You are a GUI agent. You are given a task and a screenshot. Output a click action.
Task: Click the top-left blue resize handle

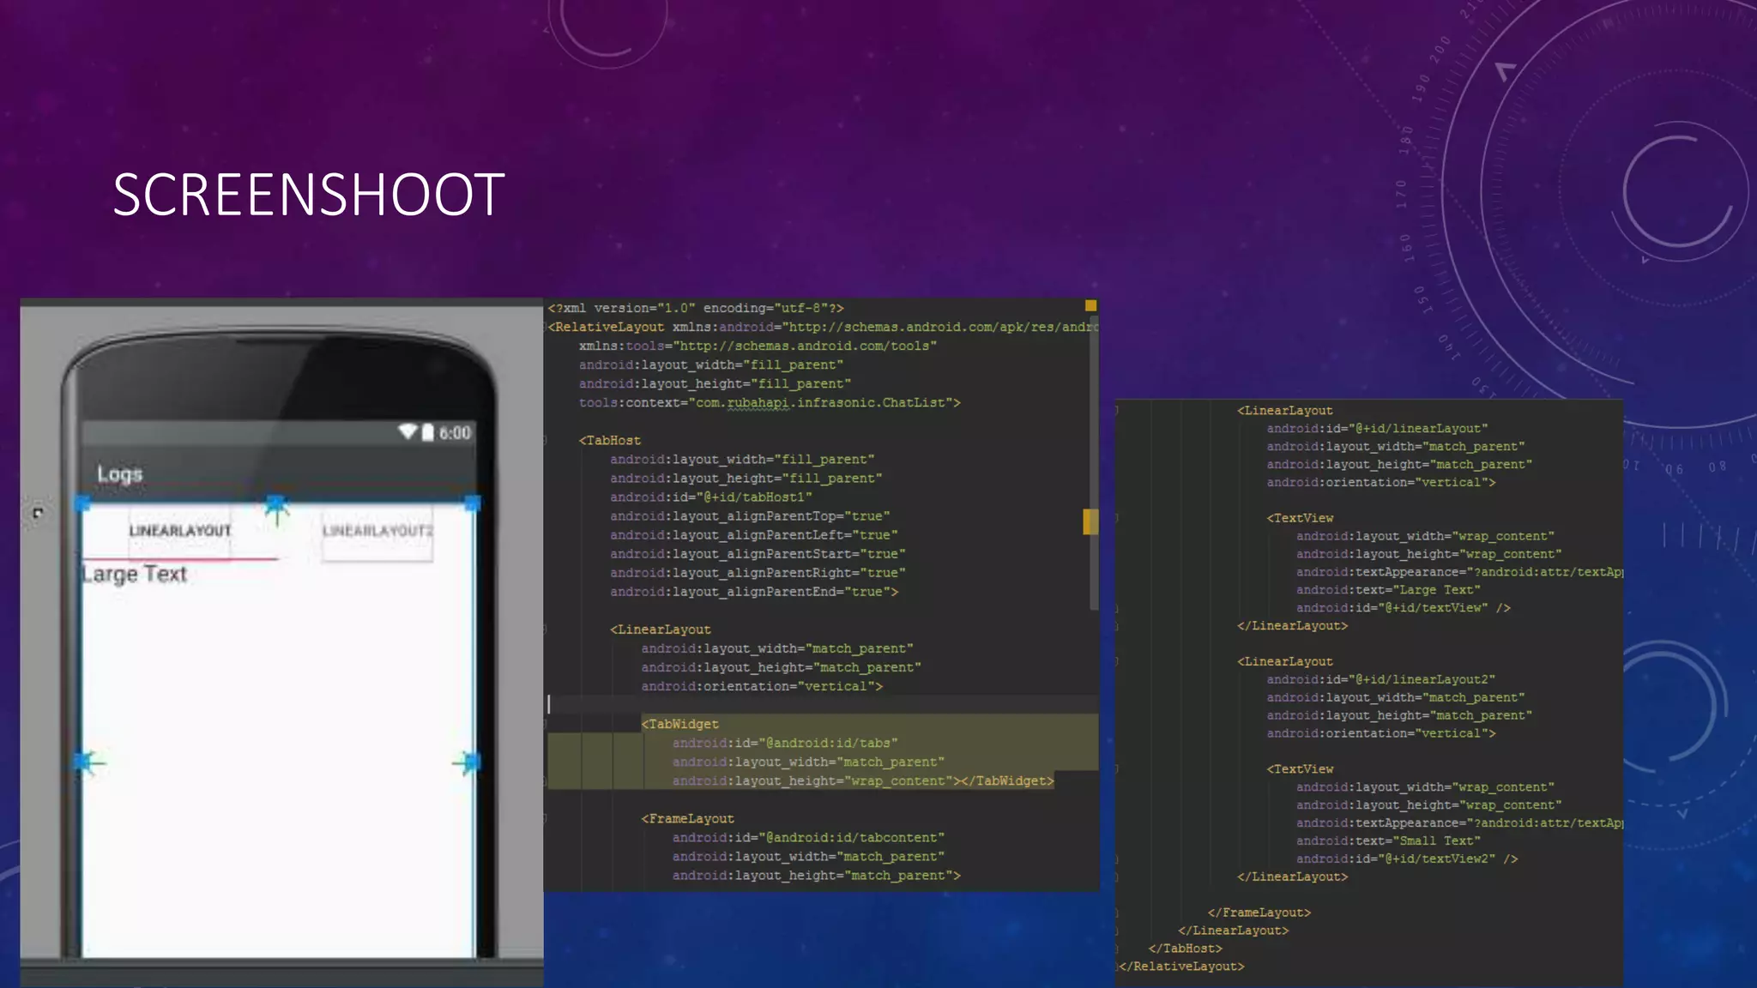click(x=82, y=504)
